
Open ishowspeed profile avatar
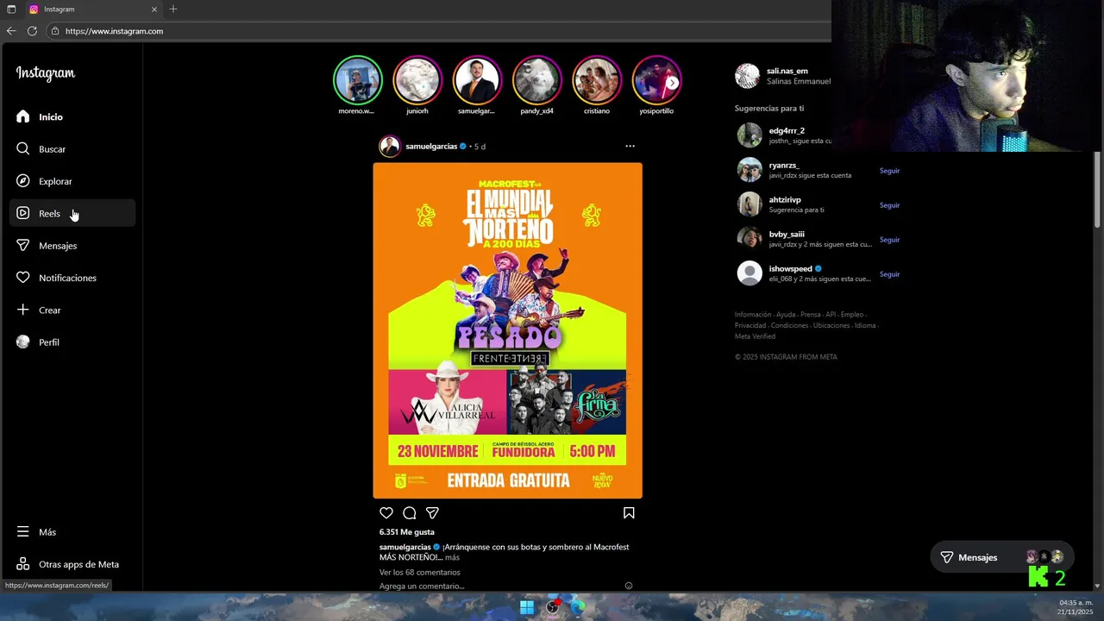point(750,273)
